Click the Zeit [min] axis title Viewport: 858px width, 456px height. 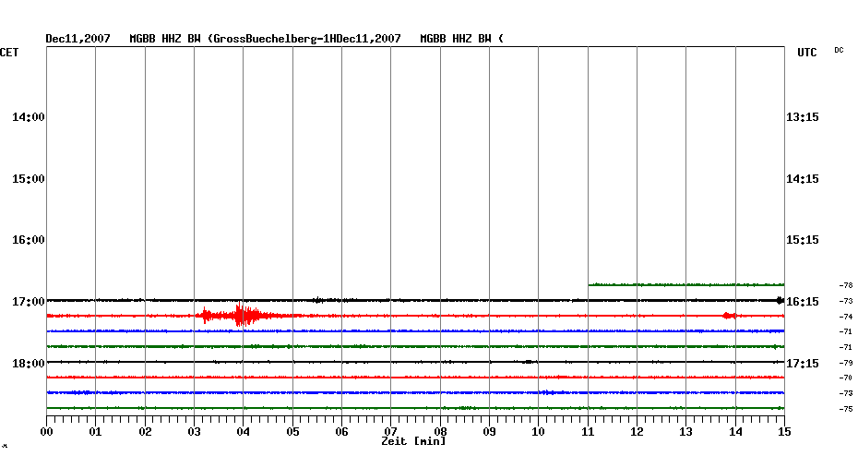413,441
